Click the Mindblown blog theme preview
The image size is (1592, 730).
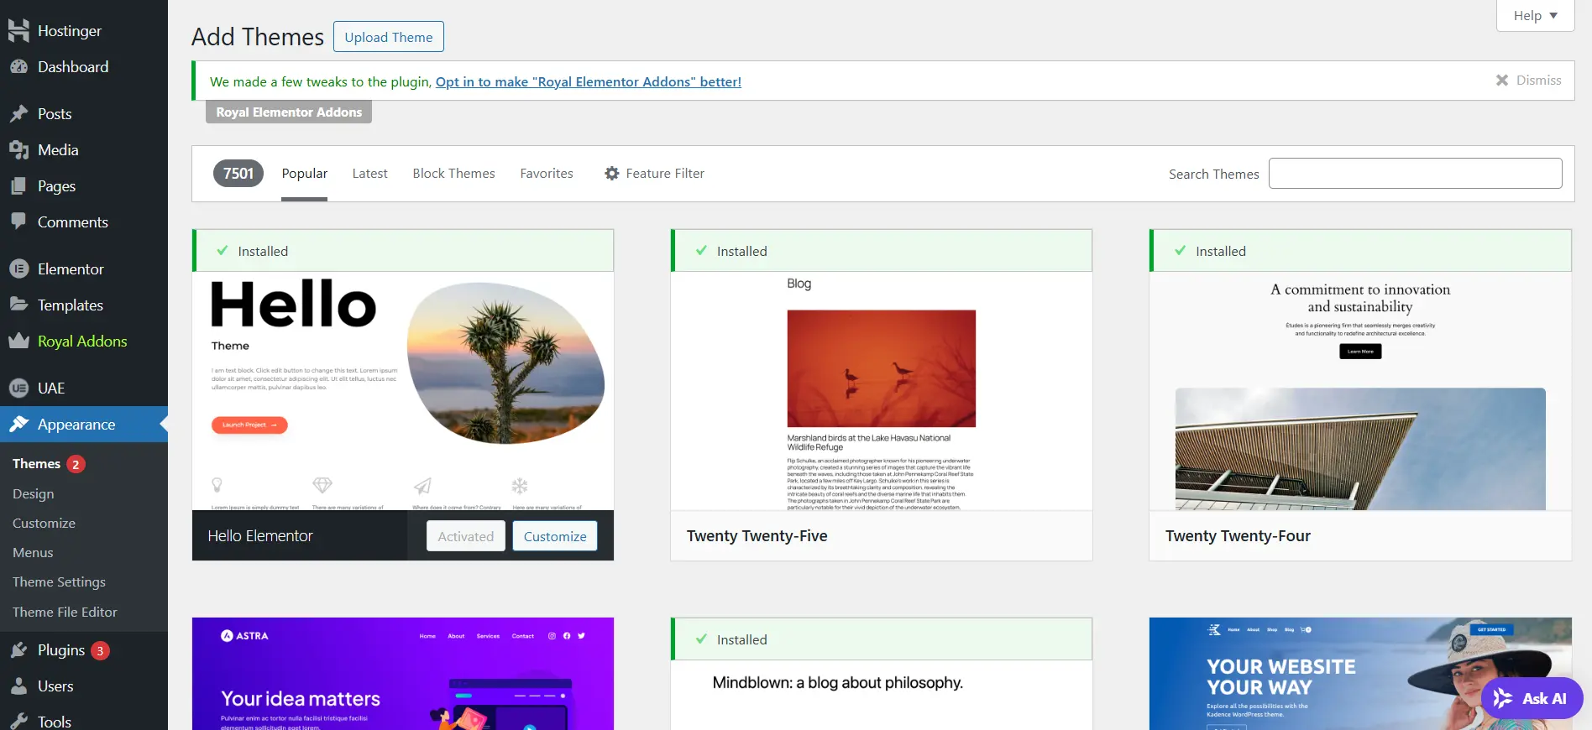tap(882, 695)
